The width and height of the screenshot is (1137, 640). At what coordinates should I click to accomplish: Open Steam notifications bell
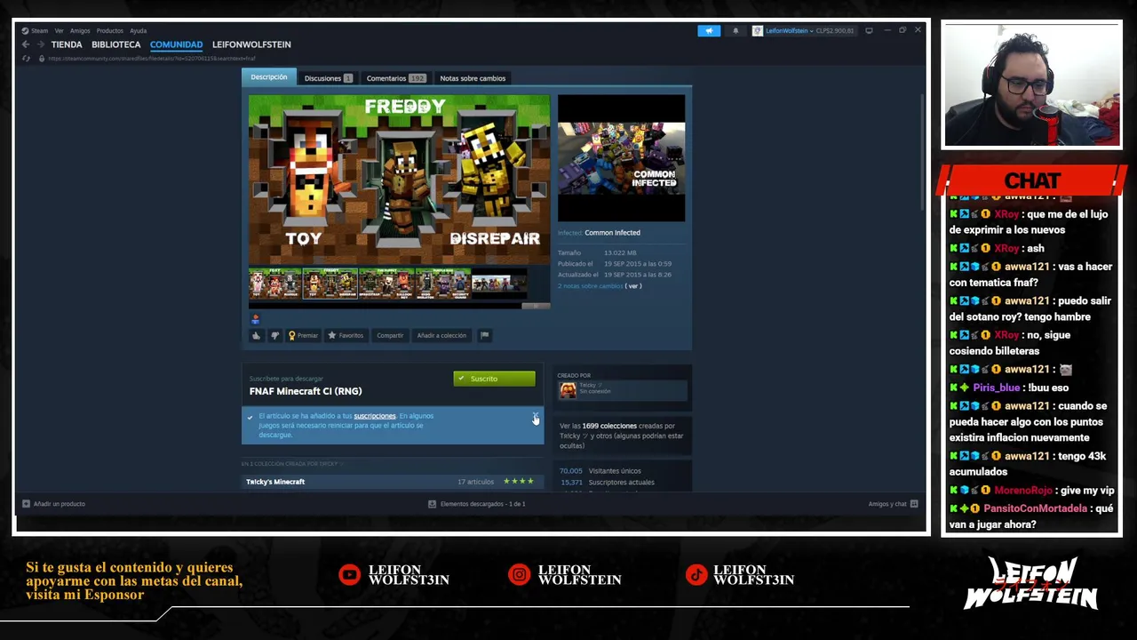735,30
